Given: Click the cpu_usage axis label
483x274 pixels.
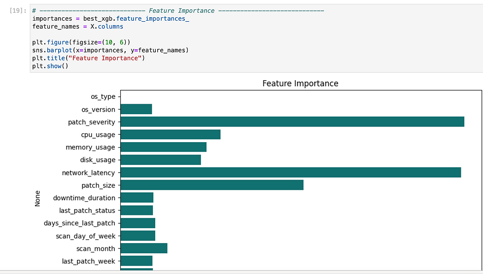Looking at the screenshot, I should pos(98,135).
